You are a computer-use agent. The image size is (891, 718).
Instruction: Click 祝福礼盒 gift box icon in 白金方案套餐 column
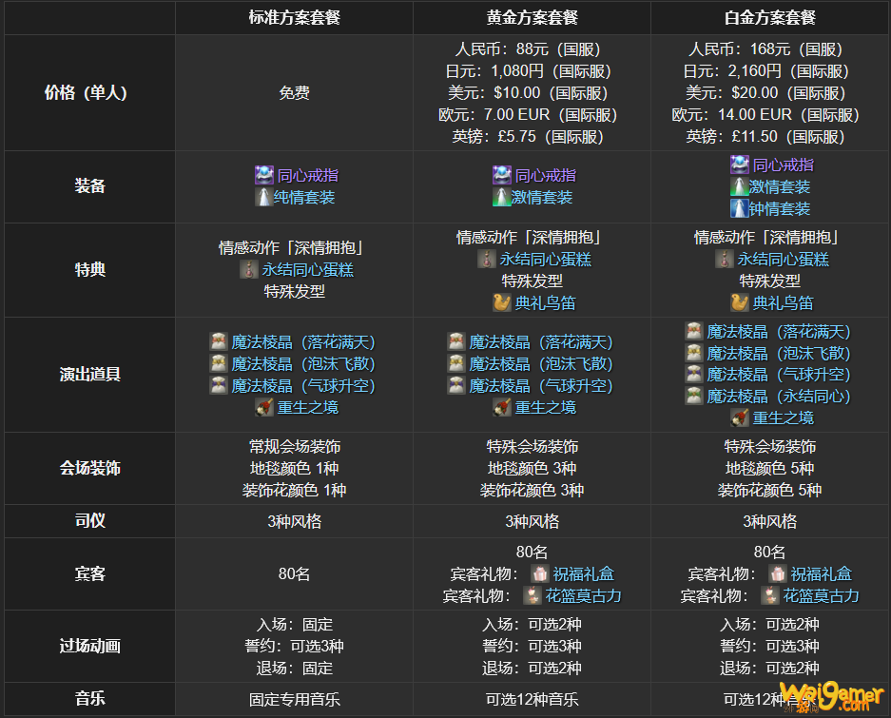click(777, 573)
